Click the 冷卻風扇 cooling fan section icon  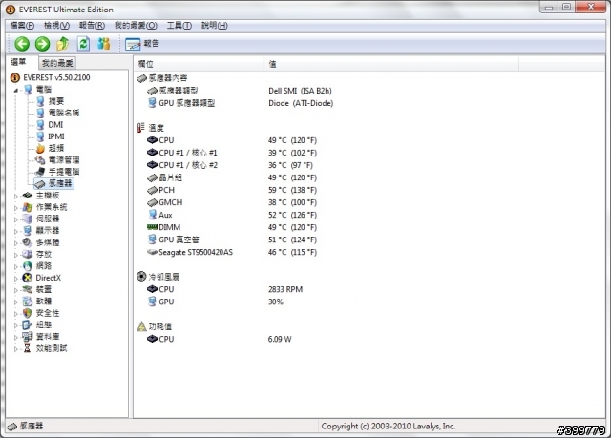coord(141,277)
